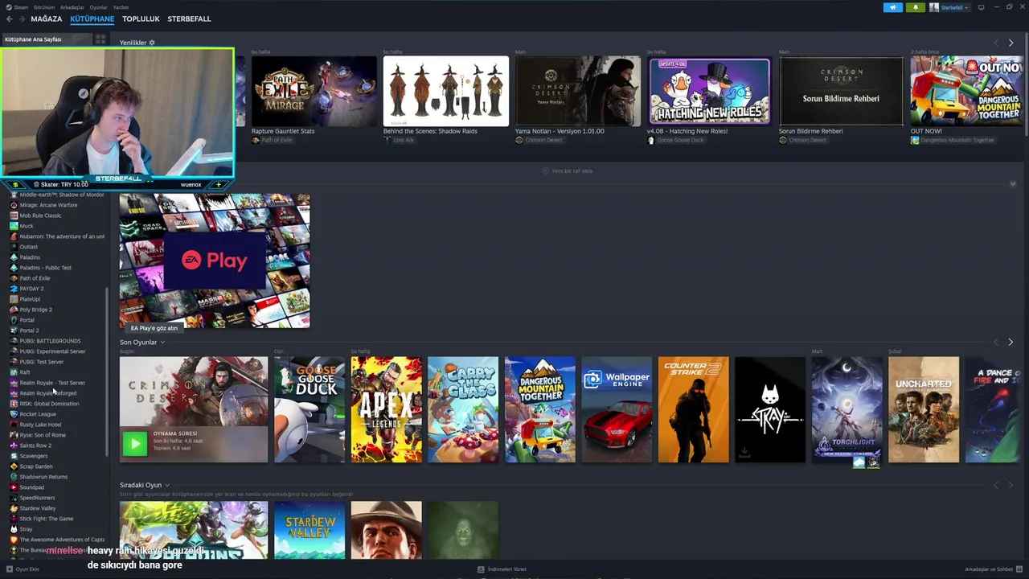1029x579 pixels.
Task: Click the Paladins icon in the library list
Action: [x=14, y=257]
